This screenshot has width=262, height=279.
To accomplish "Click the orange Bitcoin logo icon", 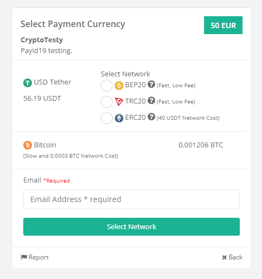I will 28,145.
